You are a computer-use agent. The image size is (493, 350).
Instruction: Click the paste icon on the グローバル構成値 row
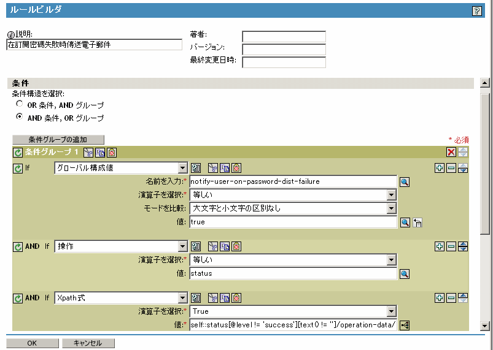236,168
